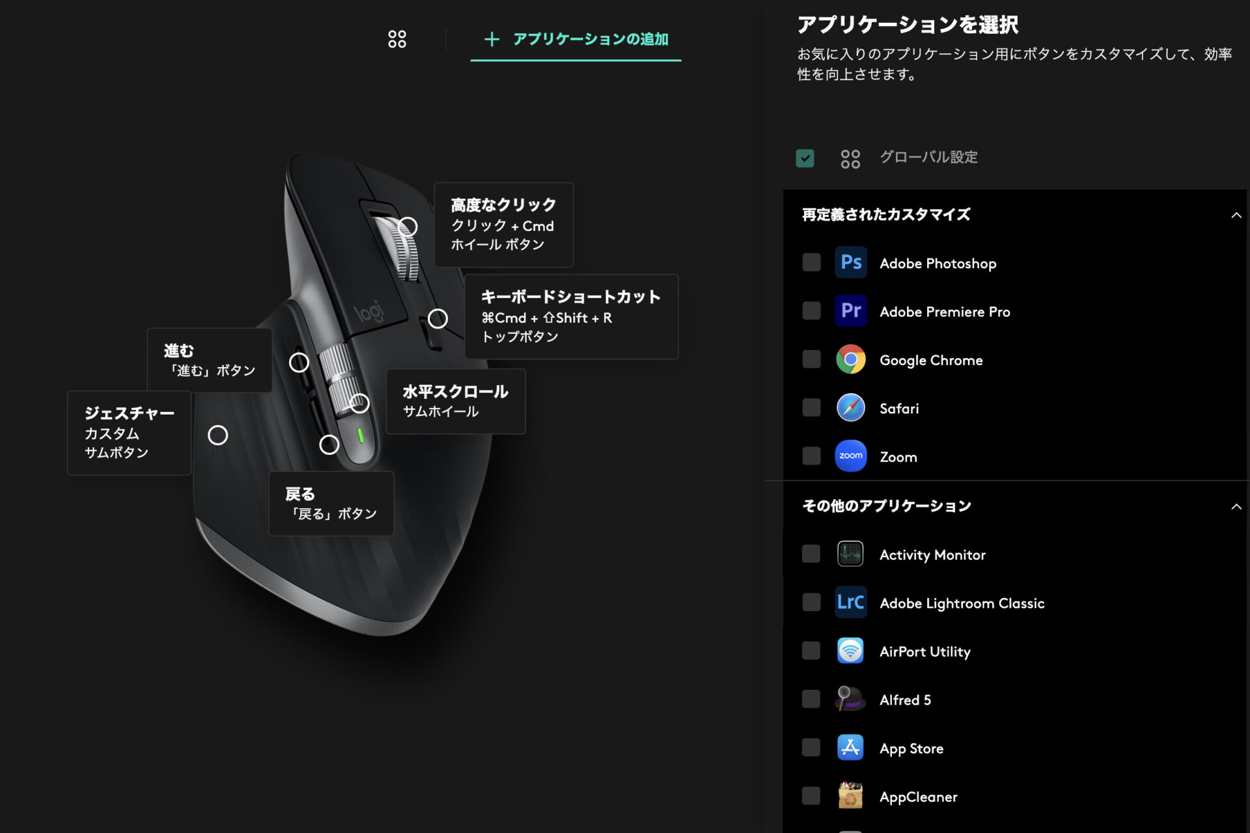Image resolution: width=1250 pixels, height=833 pixels.
Task: Click the four-circle global settings icon at top
Action: pyautogui.click(x=397, y=39)
